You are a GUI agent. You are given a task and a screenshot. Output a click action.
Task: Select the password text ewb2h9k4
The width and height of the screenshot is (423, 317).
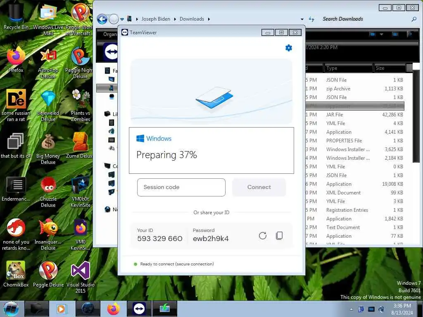211,239
